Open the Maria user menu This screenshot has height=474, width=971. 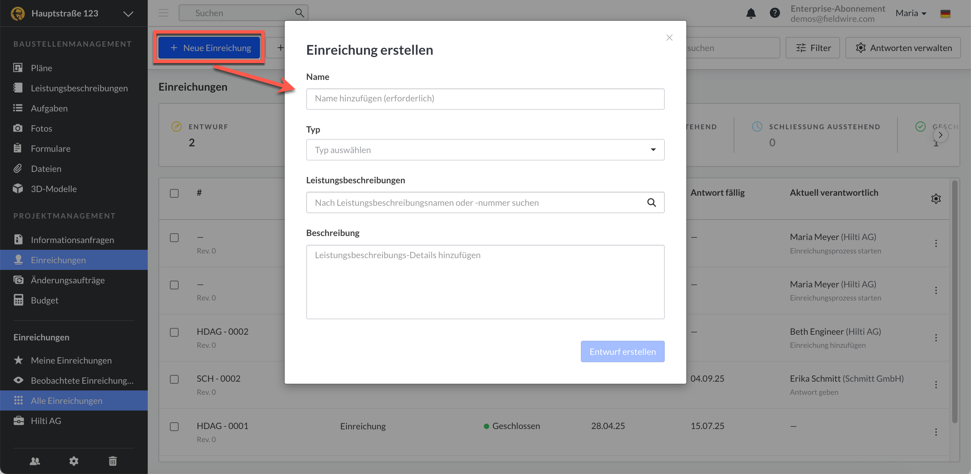tap(910, 13)
